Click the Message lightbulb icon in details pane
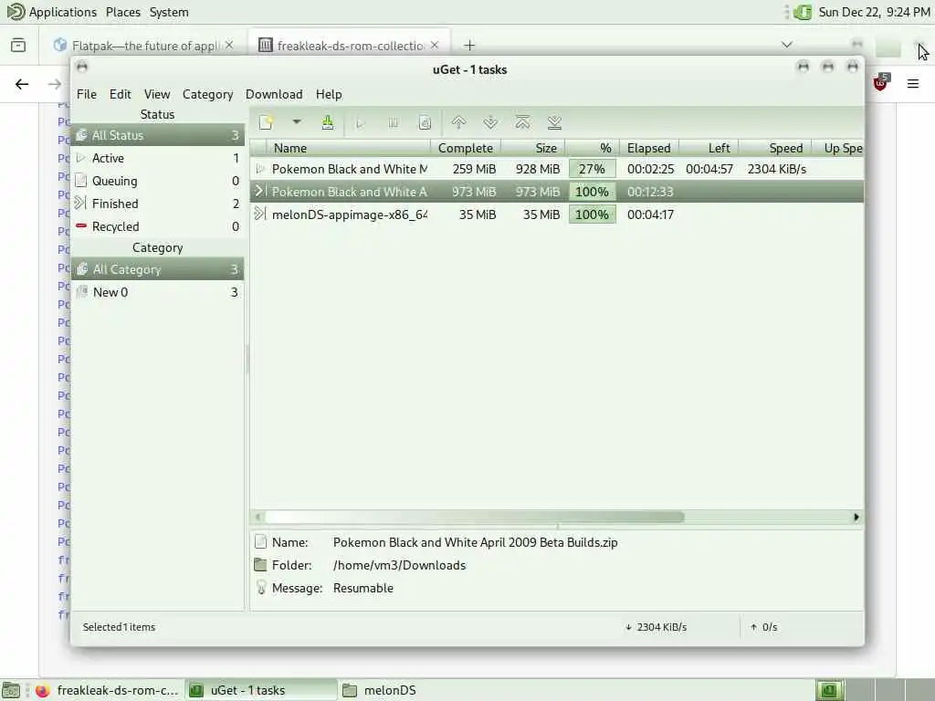Screen dimensions: 935x701 [260, 588]
